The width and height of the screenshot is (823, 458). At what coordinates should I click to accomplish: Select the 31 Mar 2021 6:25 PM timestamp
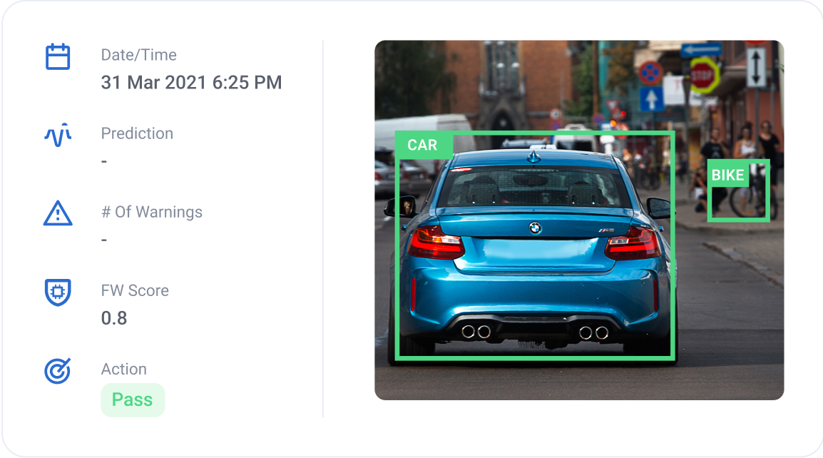(x=192, y=83)
